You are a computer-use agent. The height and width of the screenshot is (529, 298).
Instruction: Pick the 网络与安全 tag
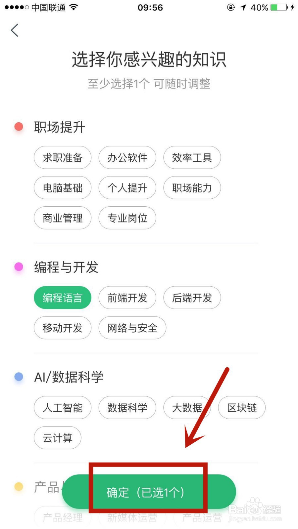point(132,328)
